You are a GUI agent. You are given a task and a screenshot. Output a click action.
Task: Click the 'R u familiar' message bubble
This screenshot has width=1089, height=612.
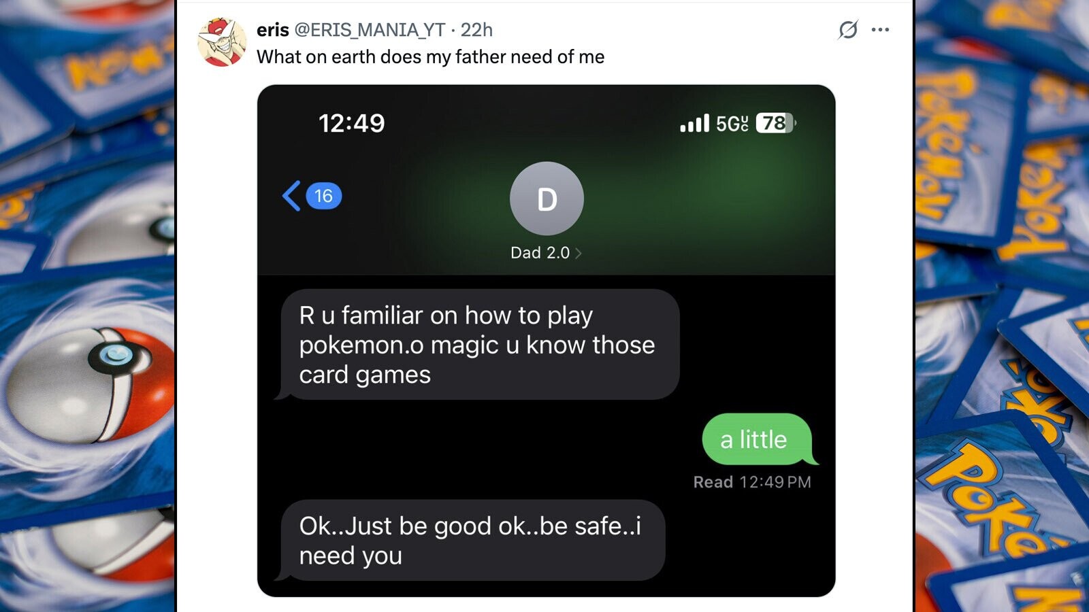(479, 344)
